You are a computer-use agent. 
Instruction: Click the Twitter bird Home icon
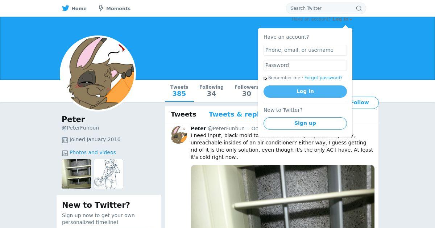[x=66, y=8]
